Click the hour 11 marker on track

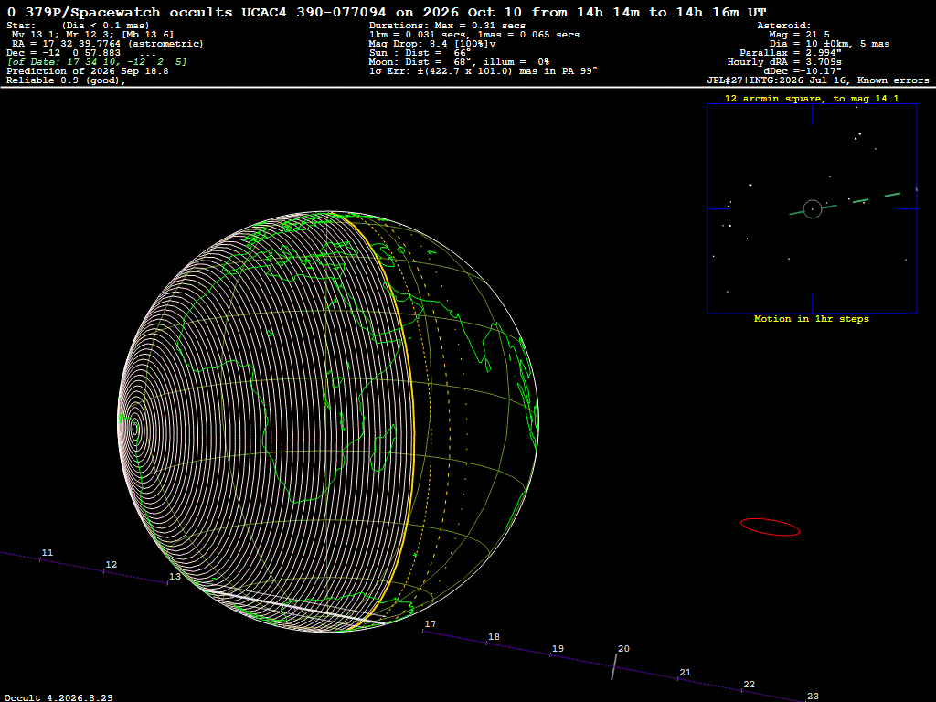point(48,553)
